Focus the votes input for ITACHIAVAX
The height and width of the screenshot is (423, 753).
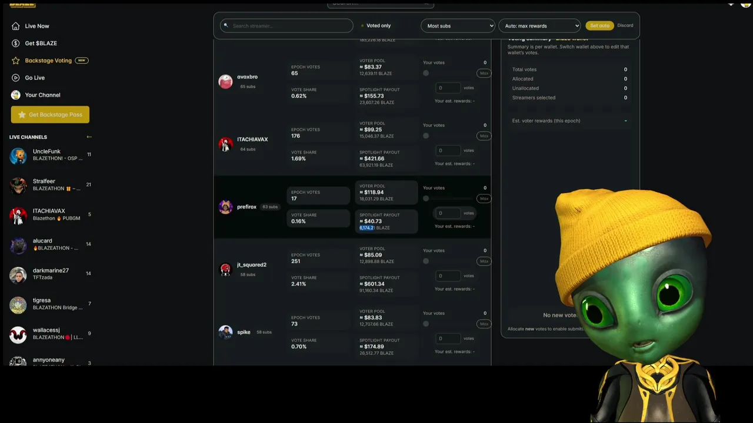[448, 150]
